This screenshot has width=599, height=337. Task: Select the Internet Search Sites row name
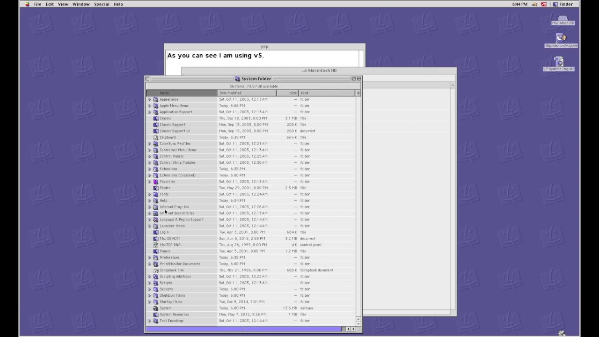point(177,213)
